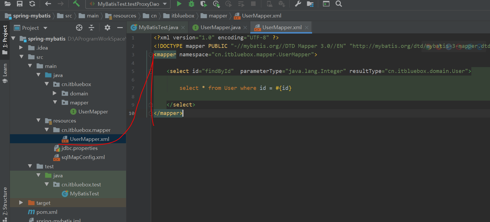Click the profiler run icon with clock
This screenshot has width=490, height=222.
[x=216, y=4]
